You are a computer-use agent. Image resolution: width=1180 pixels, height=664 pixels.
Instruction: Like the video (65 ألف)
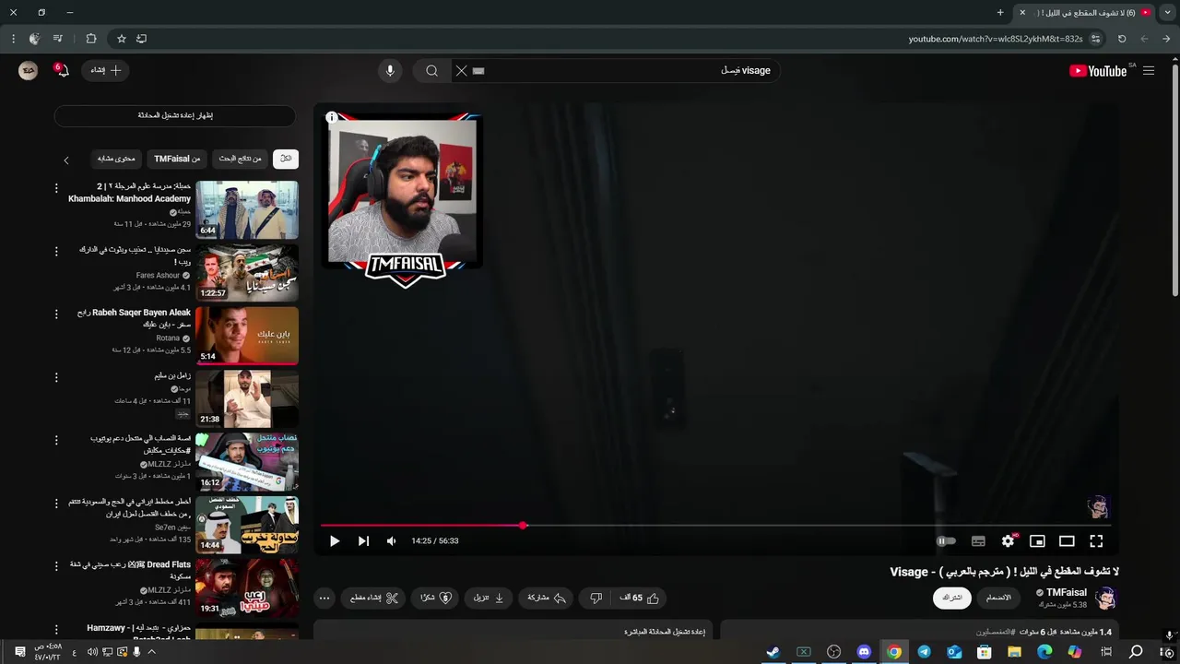pos(640,598)
